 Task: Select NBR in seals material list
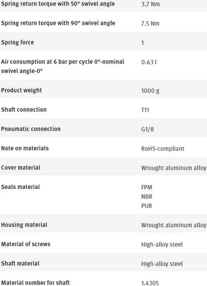[x=147, y=197]
